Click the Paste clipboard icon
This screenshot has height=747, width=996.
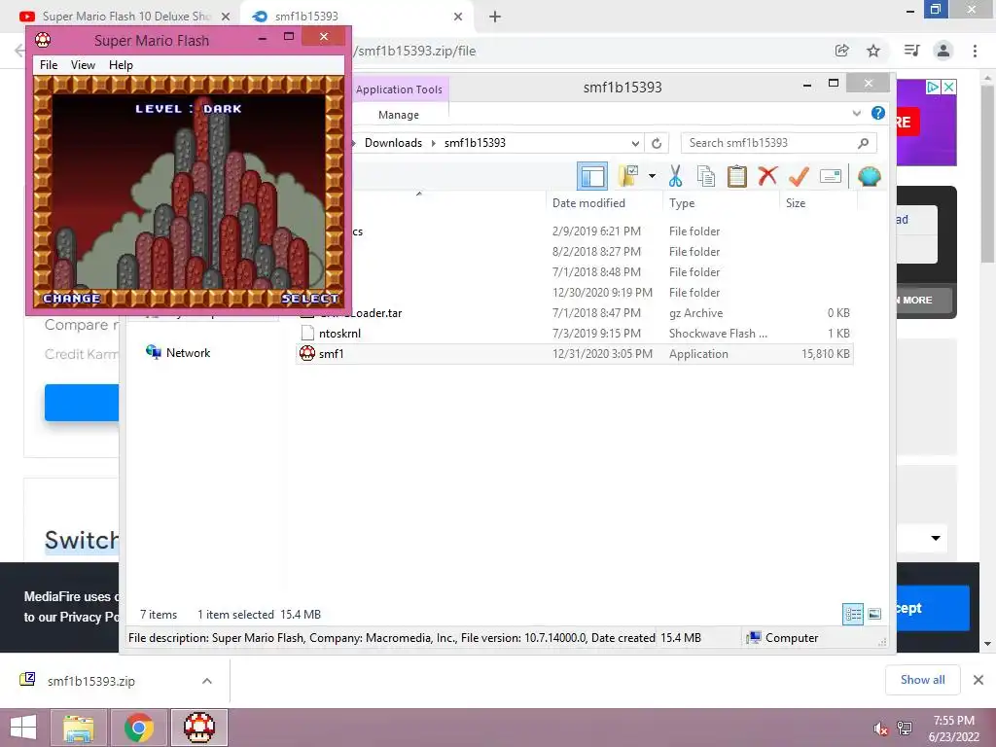(x=737, y=176)
